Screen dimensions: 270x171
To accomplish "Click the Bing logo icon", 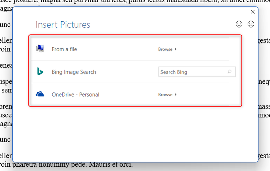I will [x=40, y=71].
